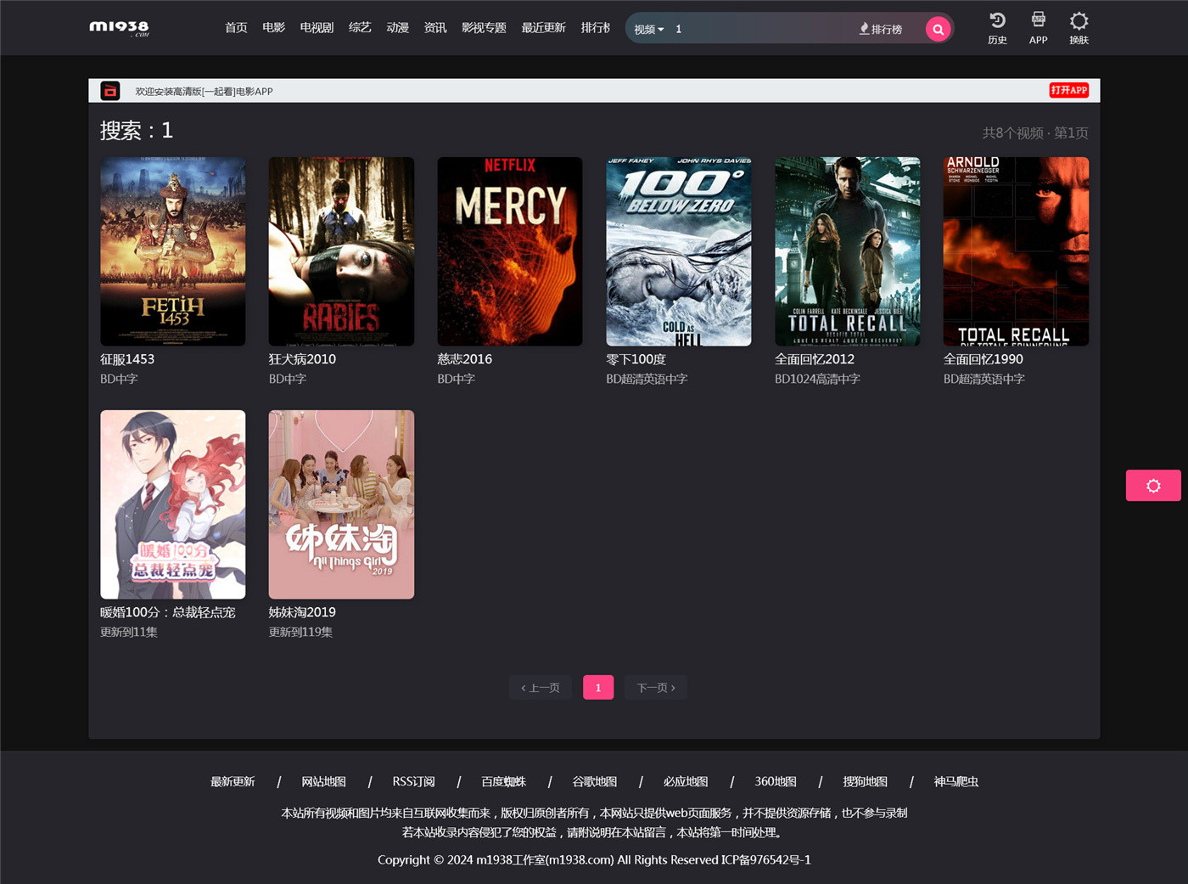Click the 更新到119集 episode status text
This screenshot has height=884, width=1188.
(x=300, y=632)
